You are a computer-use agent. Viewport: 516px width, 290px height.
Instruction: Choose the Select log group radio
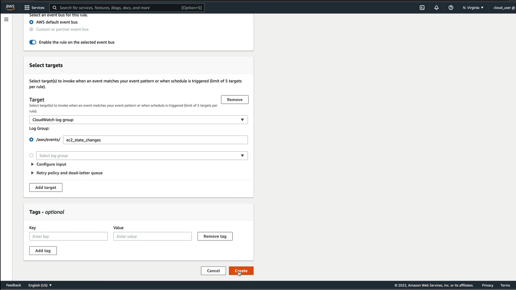[31, 155]
